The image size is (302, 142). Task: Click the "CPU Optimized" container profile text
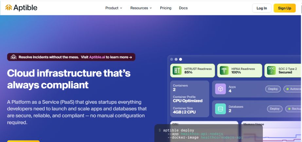coord(187,101)
